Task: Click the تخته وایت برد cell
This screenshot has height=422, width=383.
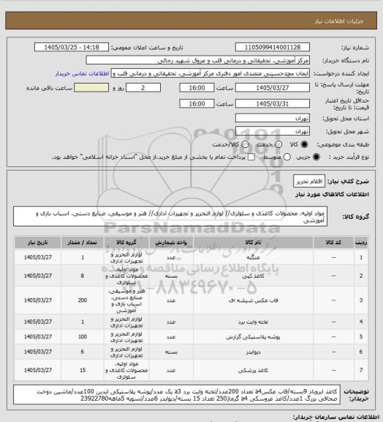Action: [x=253, y=322]
